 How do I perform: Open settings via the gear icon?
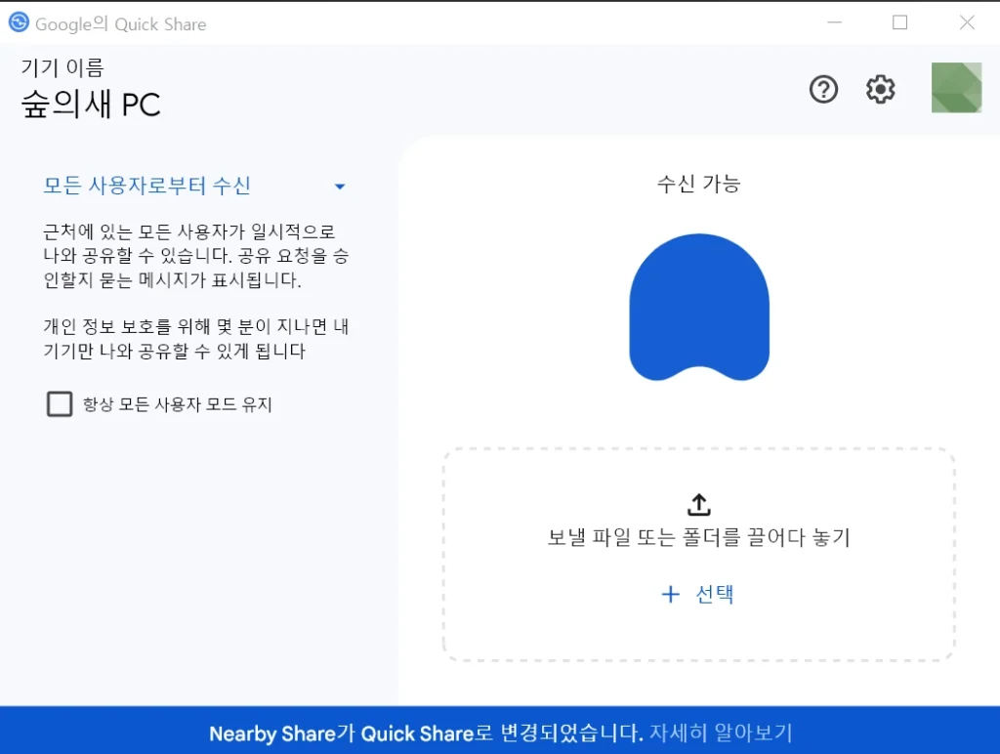(880, 89)
